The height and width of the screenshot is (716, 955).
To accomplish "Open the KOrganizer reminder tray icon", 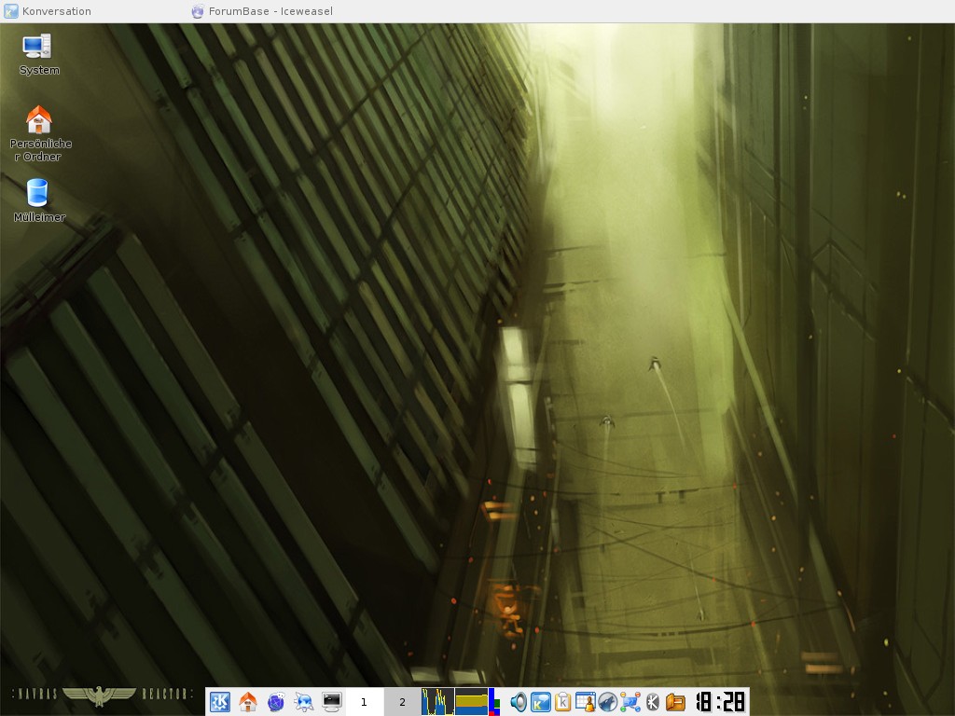I will [x=586, y=702].
